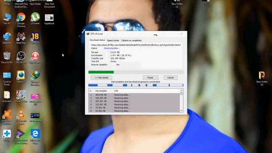Click the 1.471 MB downloaded value
The width and height of the screenshot is (272, 153).
click(x=121, y=55)
